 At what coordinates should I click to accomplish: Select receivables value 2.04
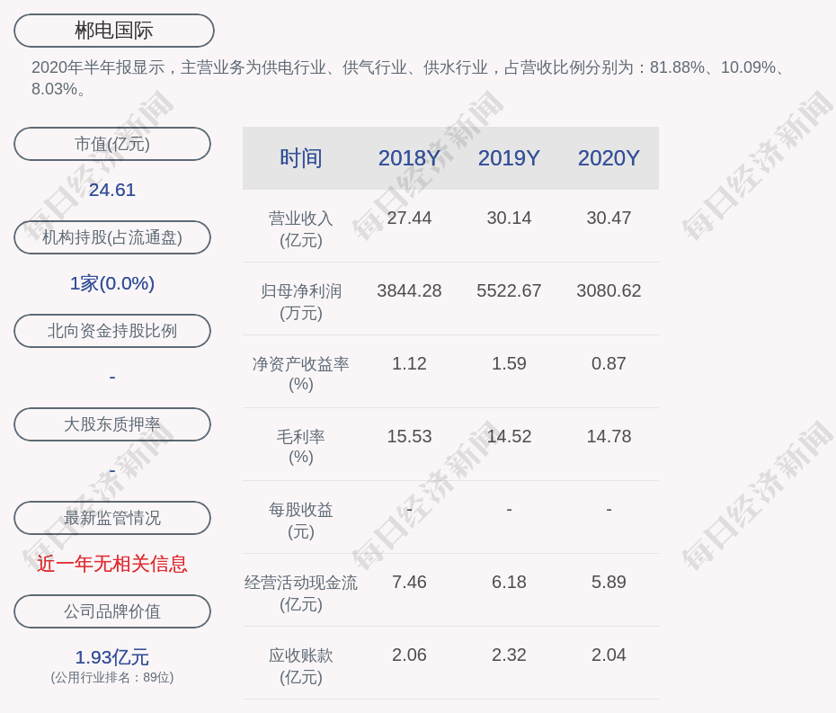[609, 655]
